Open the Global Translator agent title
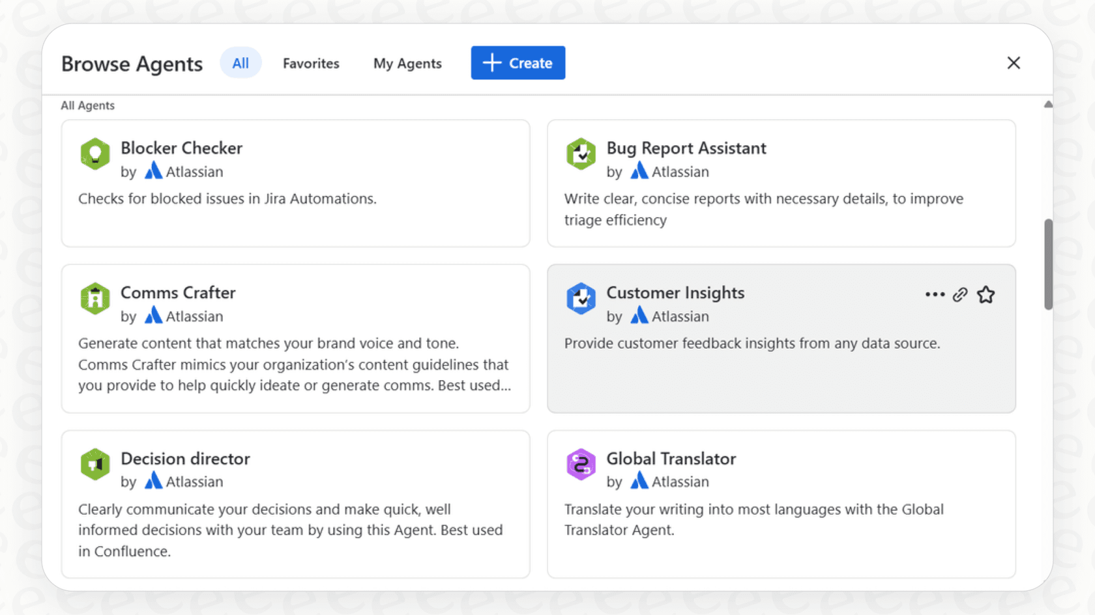1095x615 pixels. pyautogui.click(x=671, y=459)
